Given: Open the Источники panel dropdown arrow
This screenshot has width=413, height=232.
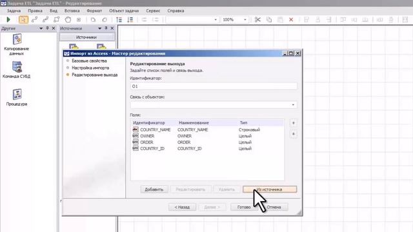Looking at the screenshot, I should (99, 28).
